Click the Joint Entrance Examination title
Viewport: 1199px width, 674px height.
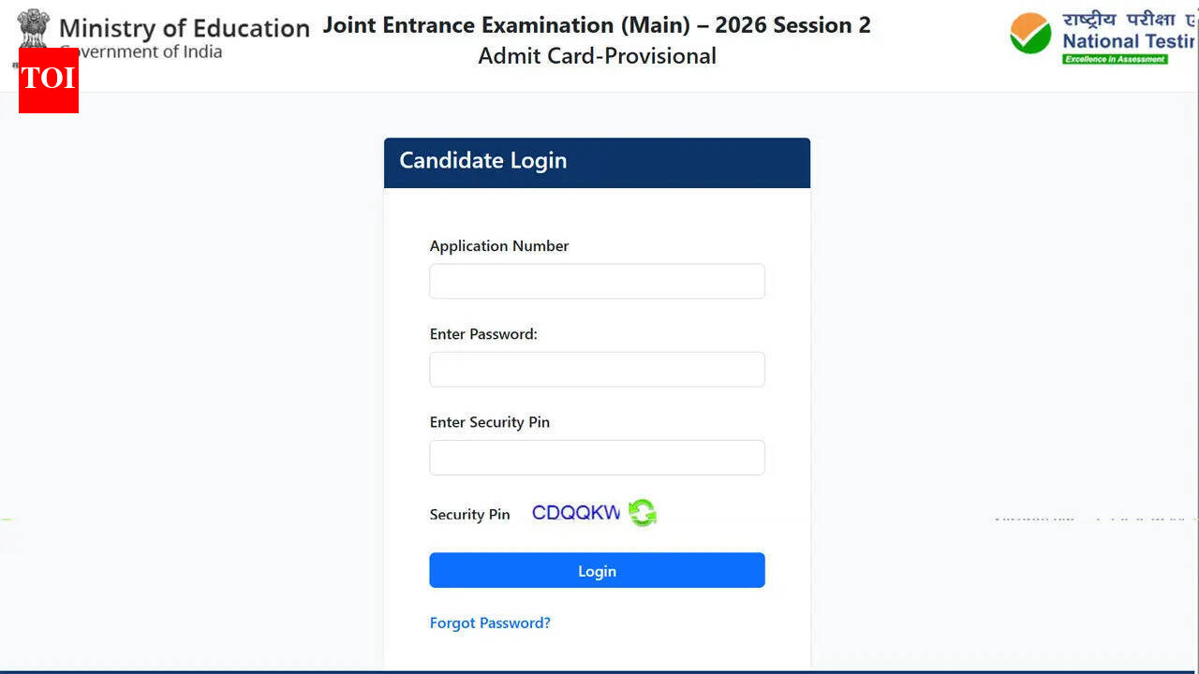click(x=597, y=25)
